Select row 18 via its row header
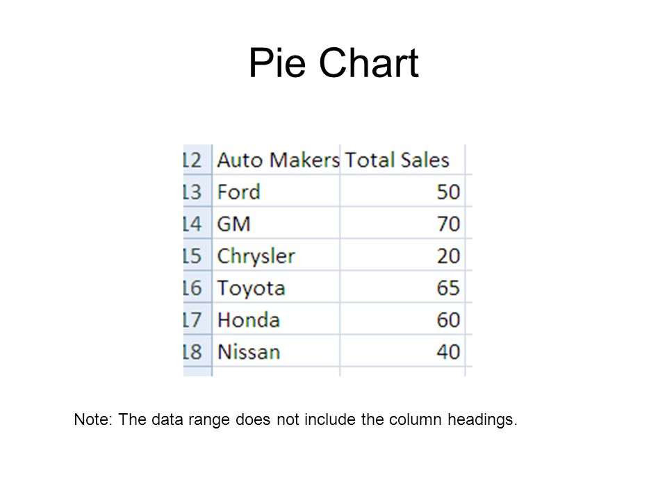This screenshot has height=500, width=667. (x=197, y=351)
